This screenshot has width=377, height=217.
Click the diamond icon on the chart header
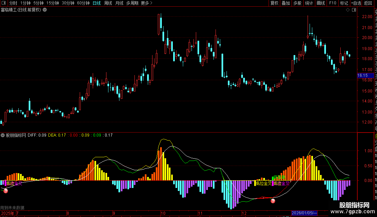point(348,10)
